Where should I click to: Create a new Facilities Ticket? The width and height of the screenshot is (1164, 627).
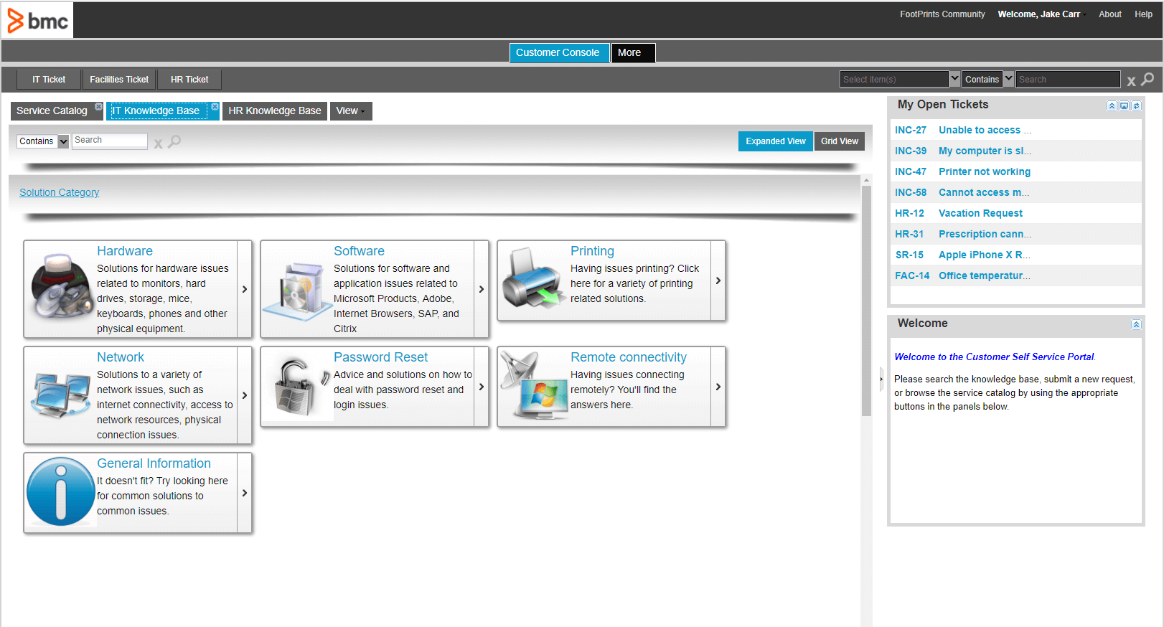click(119, 80)
